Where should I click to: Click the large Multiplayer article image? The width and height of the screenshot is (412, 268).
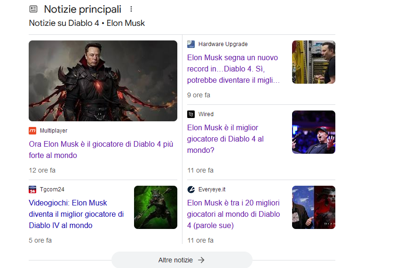coord(103,81)
